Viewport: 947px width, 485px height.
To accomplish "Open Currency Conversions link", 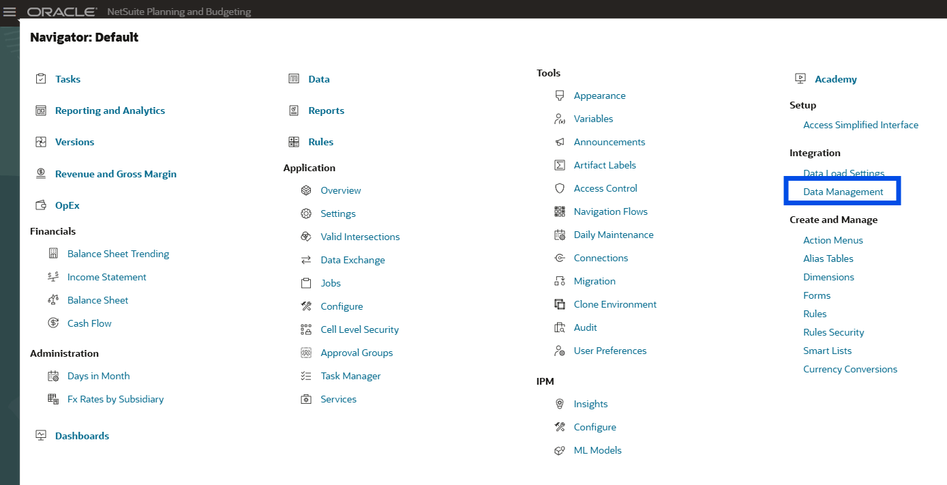I will [x=850, y=369].
